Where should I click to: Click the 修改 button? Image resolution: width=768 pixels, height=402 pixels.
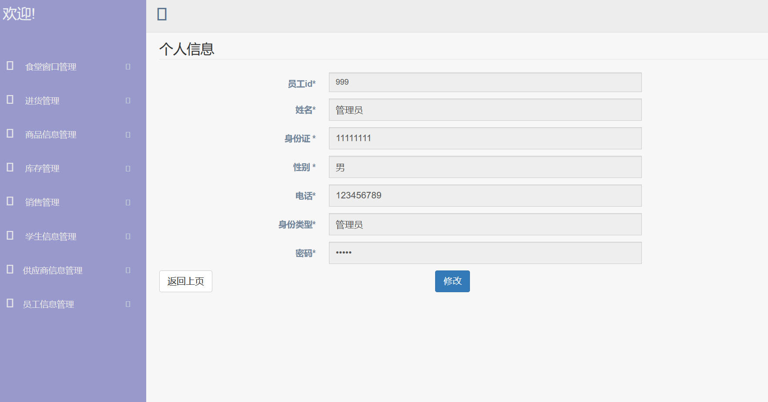tap(452, 281)
